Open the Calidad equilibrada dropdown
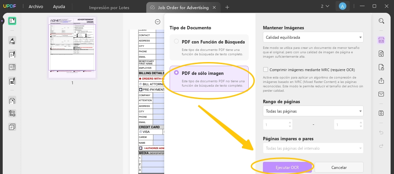The image size is (394, 174). 313,37
